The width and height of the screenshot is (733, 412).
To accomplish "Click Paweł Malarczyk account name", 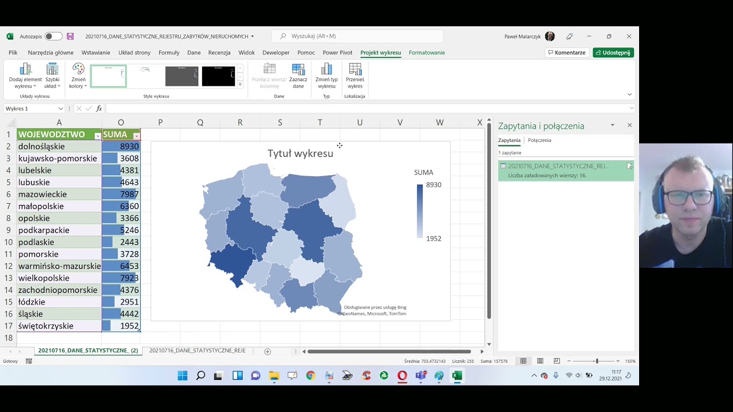I will coord(522,37).
